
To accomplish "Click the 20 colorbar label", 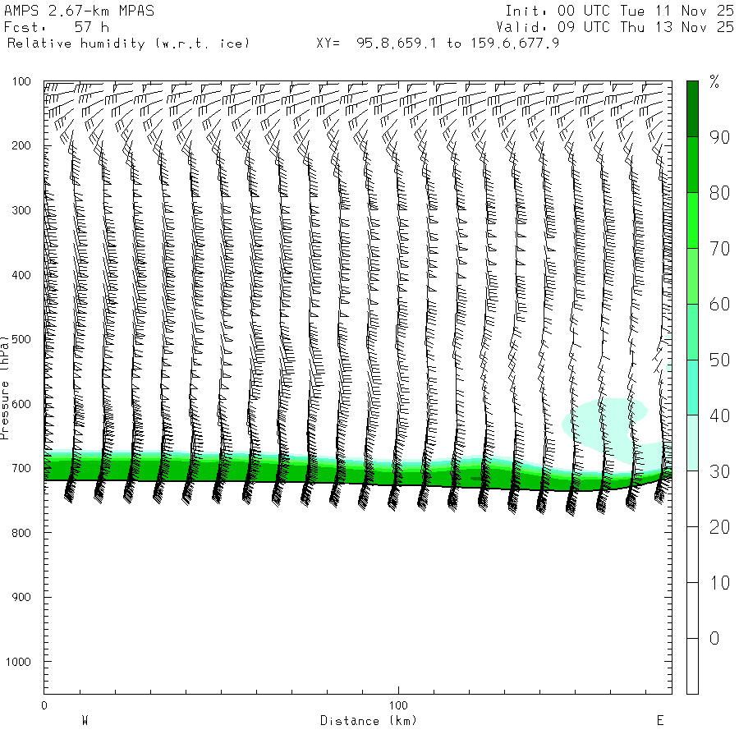I will coord(719,527).
